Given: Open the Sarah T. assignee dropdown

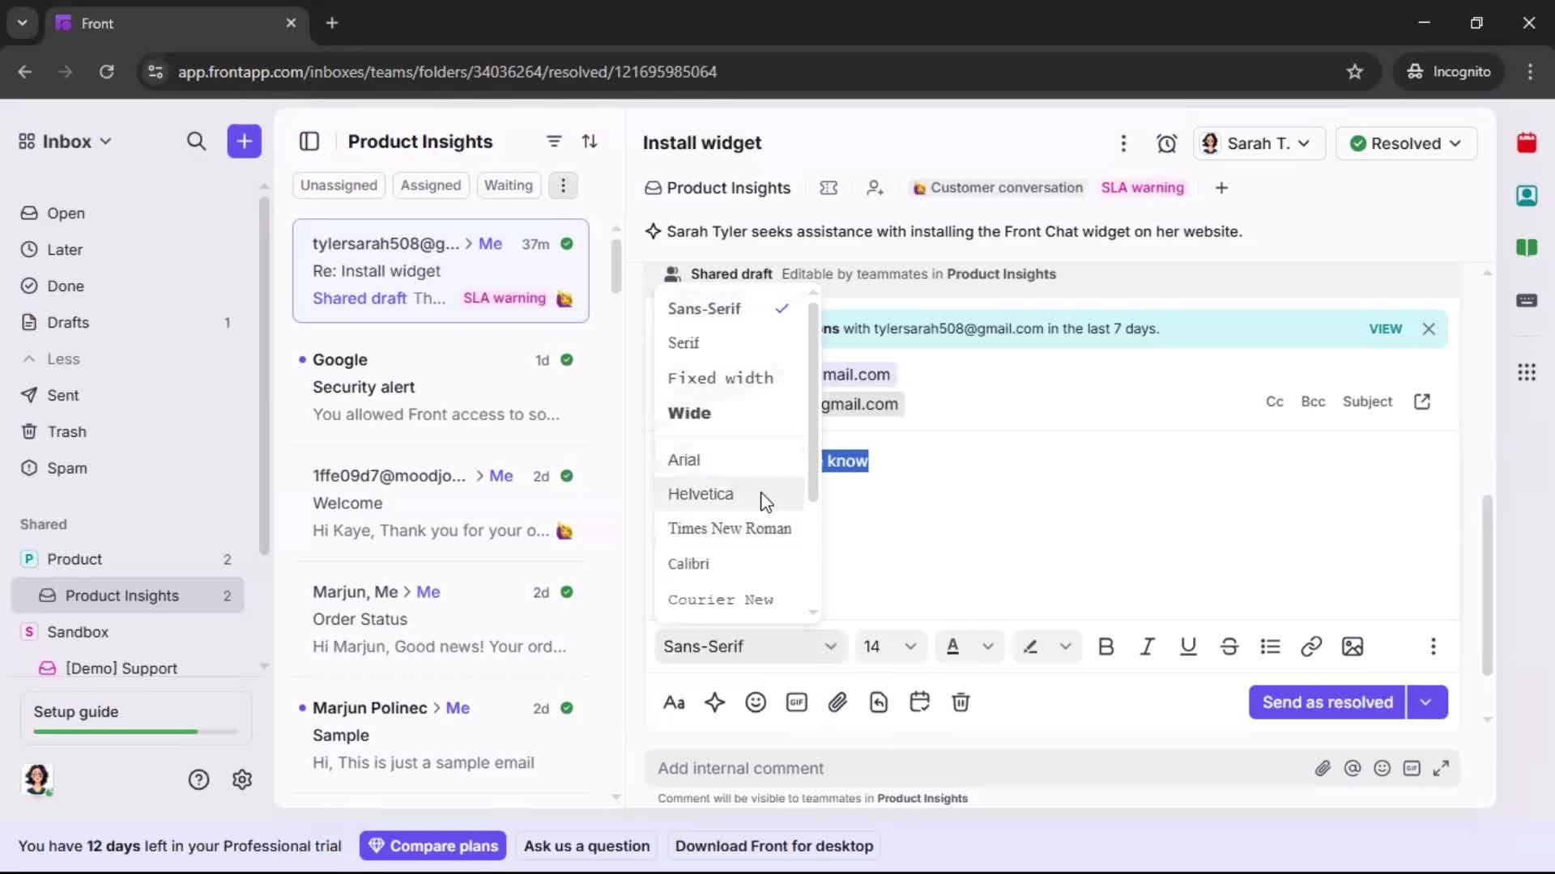Looking at the screenshot, I should click(1259, 143).
